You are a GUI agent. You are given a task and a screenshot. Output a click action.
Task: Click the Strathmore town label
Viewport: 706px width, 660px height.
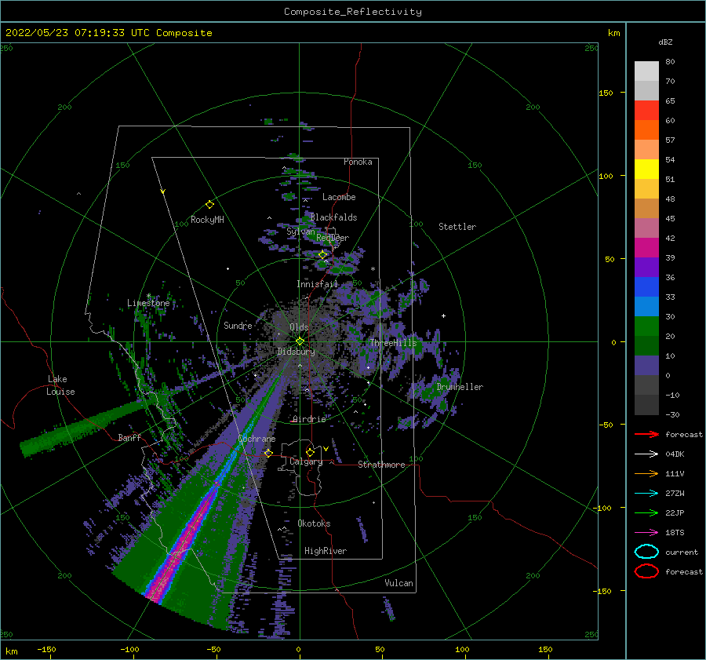381,465
